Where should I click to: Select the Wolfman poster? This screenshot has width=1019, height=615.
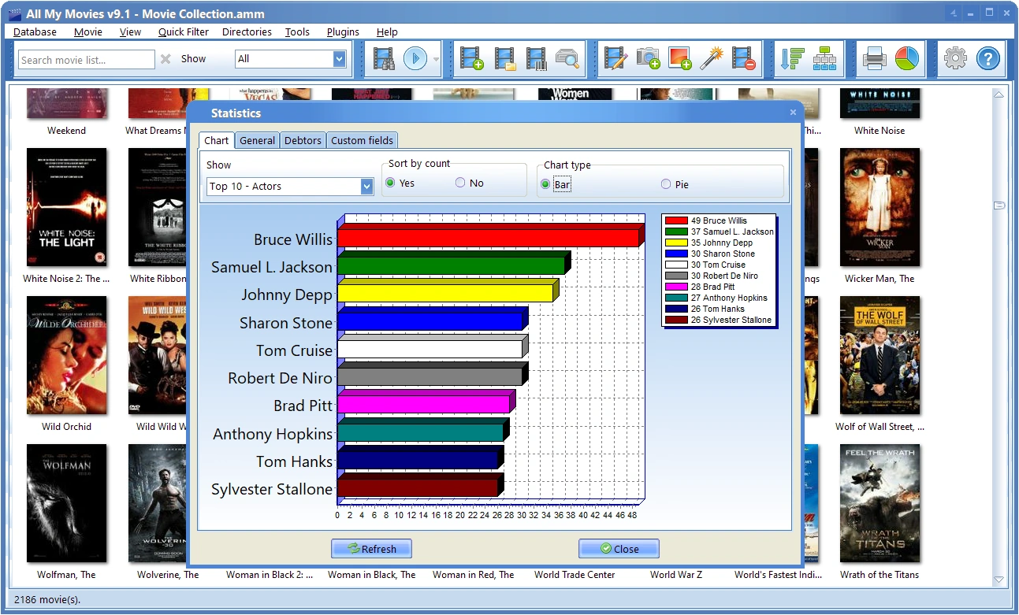click(x=66, y=503)
